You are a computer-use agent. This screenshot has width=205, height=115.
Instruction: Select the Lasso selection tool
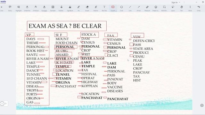pyautogui.click(x=173, y=8)
